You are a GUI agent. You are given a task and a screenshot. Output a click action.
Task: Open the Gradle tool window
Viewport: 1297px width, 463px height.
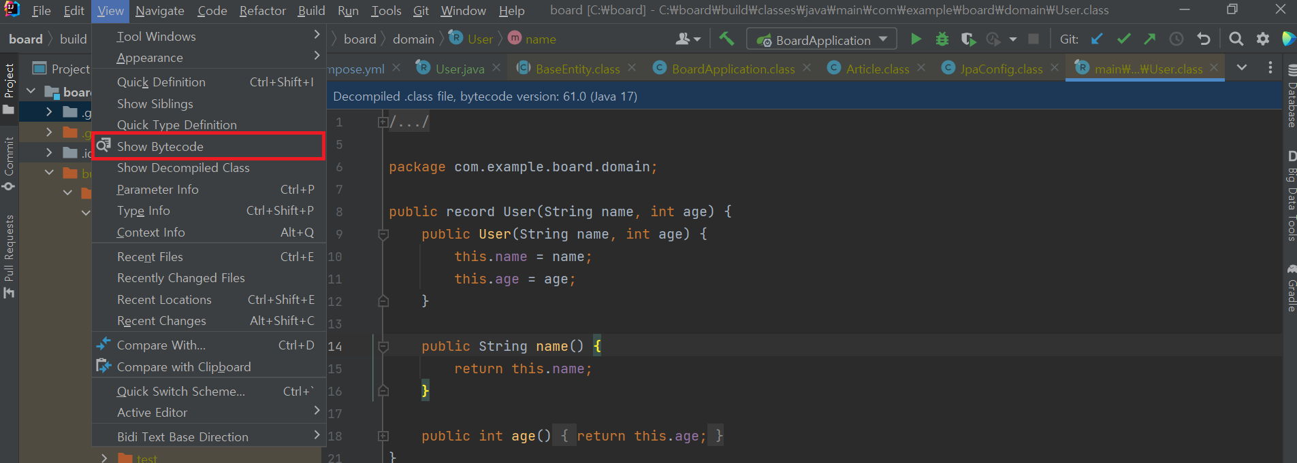point(1291,288)
